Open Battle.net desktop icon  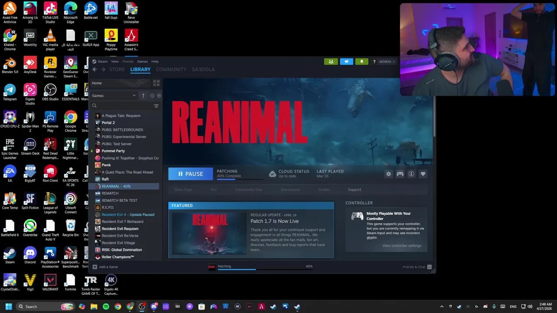91,11
